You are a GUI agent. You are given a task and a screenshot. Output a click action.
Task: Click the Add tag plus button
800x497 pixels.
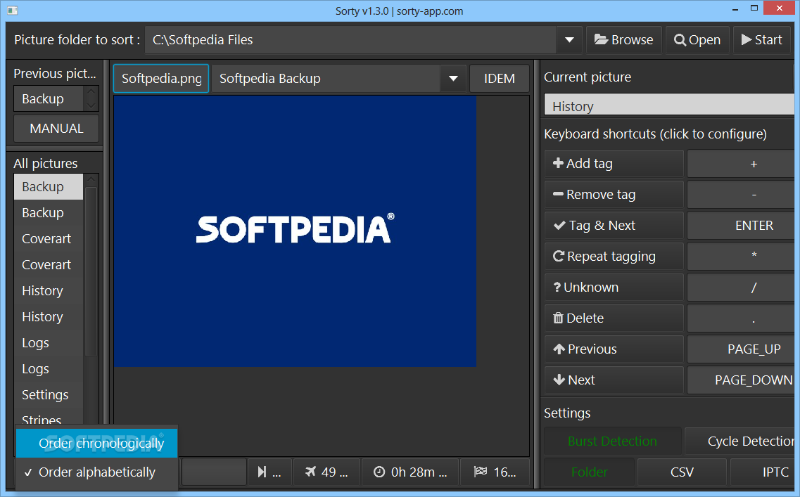coord(614,164)
